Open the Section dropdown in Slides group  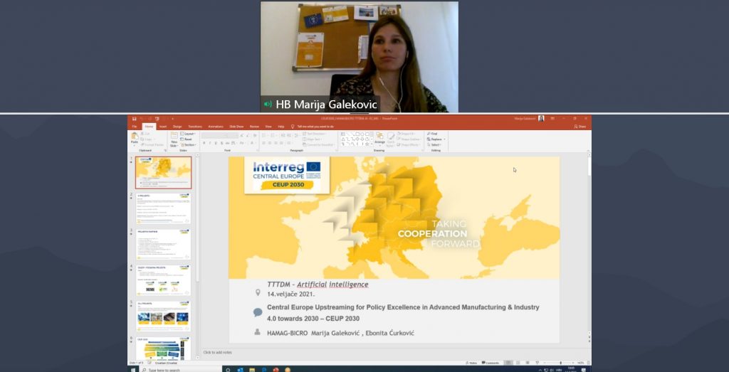pyautogui.click(x=188, y=144)
